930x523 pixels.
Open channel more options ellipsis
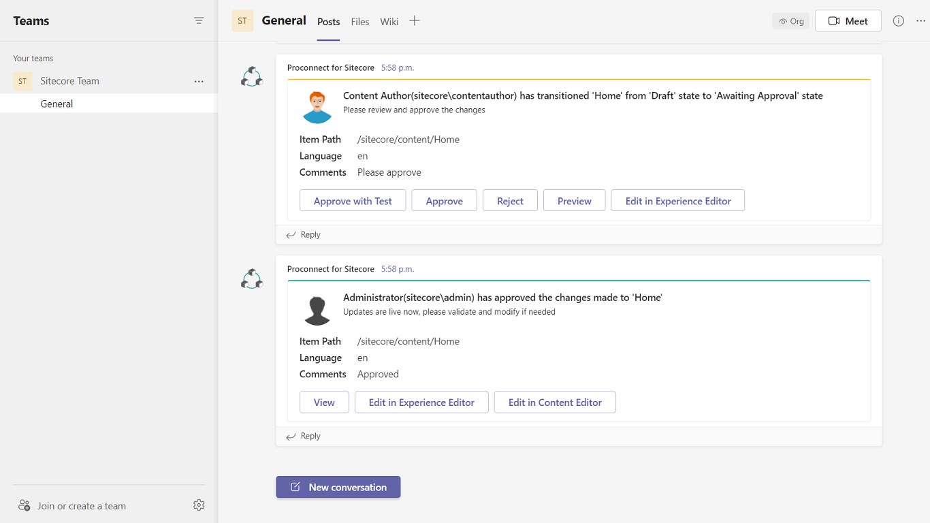(x=921, y=21)
